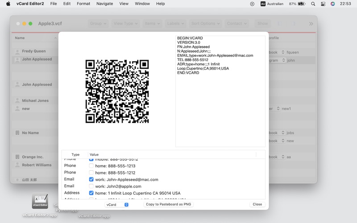Select the Orange Inc. company entry
Screen dimensions: 357x223
pos(36,157)
